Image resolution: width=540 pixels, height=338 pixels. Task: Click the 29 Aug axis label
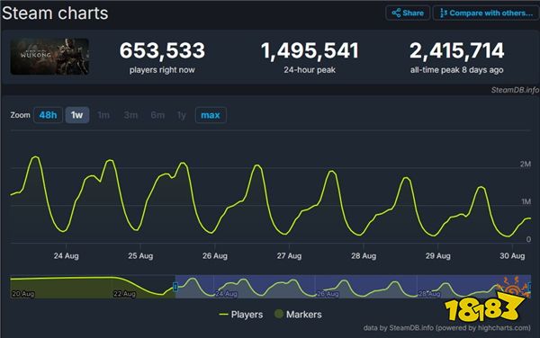click(438, 256)
